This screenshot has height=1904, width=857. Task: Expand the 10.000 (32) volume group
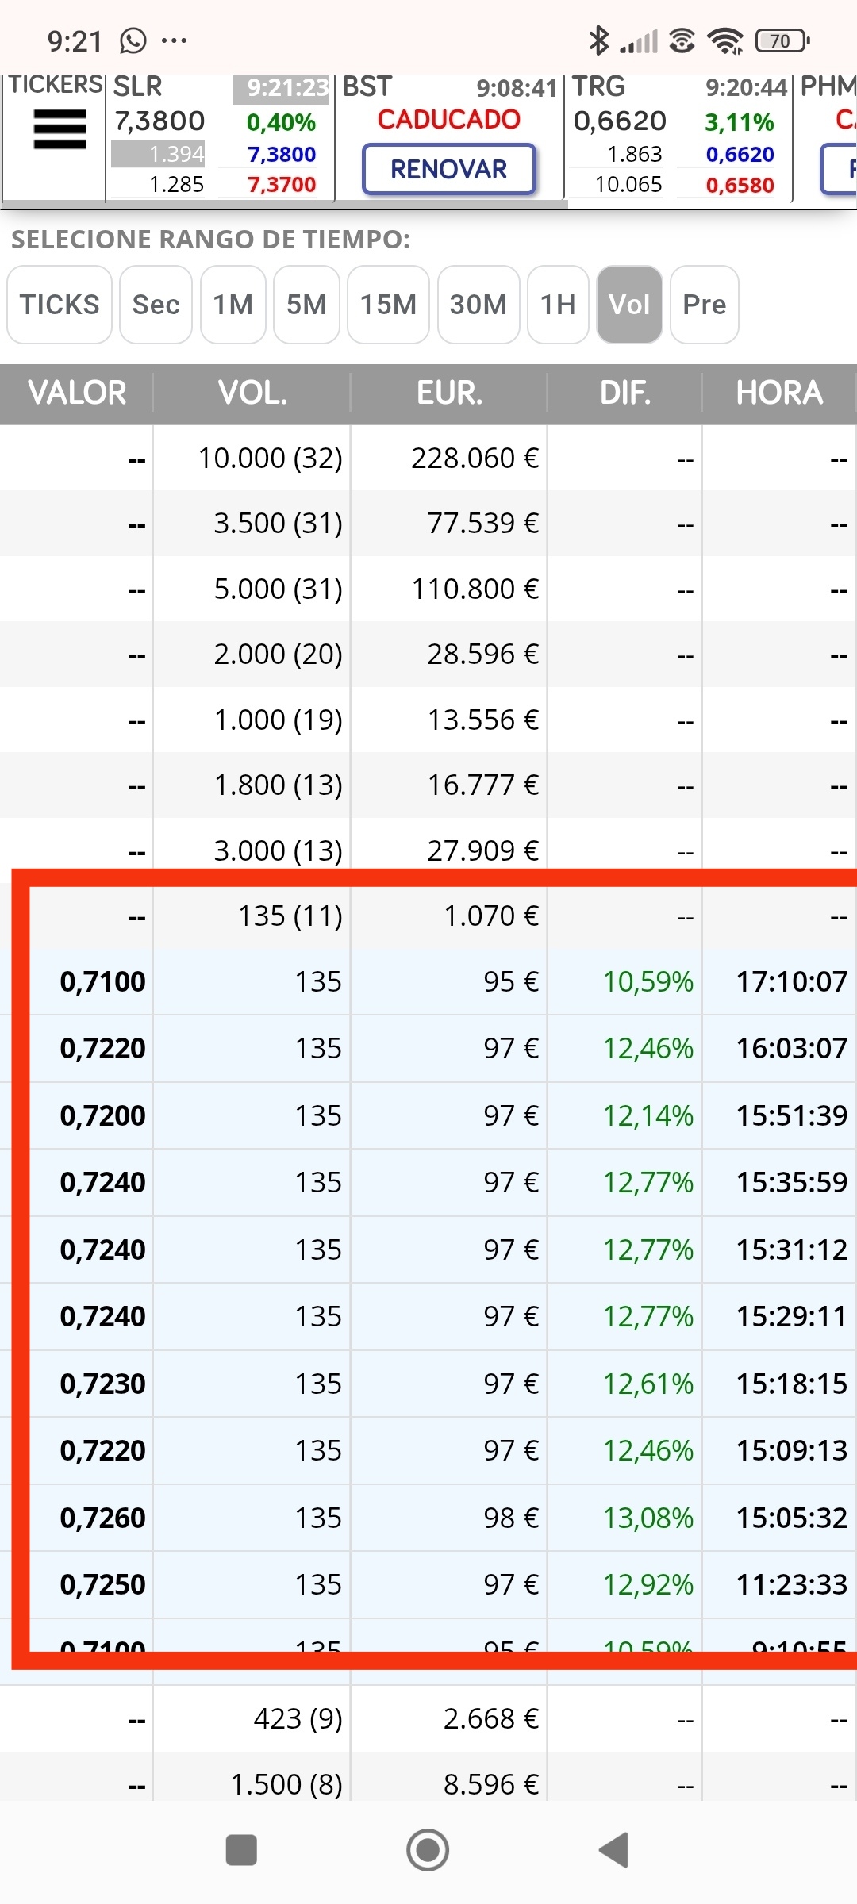[x=428, y=458]
